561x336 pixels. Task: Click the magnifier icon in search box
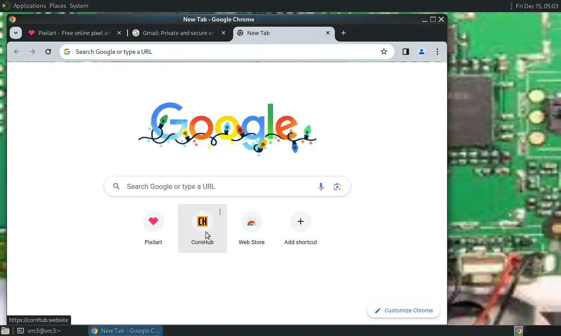click(x=116, y=186)
